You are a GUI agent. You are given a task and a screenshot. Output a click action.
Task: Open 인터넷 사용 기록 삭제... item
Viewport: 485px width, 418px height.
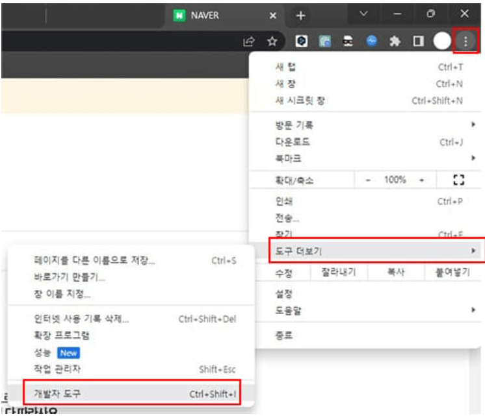point(131,319)
